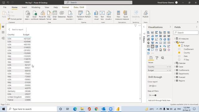Import an Excel workbook

click(x=35, y=15)
